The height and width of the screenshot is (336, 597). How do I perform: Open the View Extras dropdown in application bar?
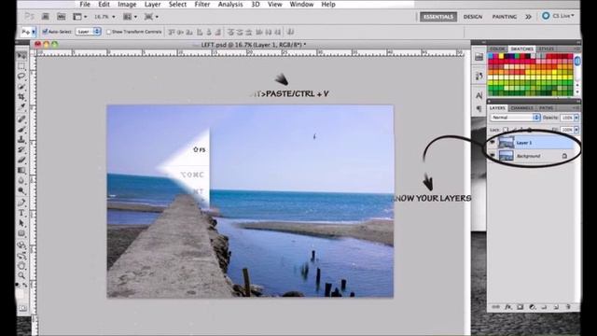pos(80,17)
